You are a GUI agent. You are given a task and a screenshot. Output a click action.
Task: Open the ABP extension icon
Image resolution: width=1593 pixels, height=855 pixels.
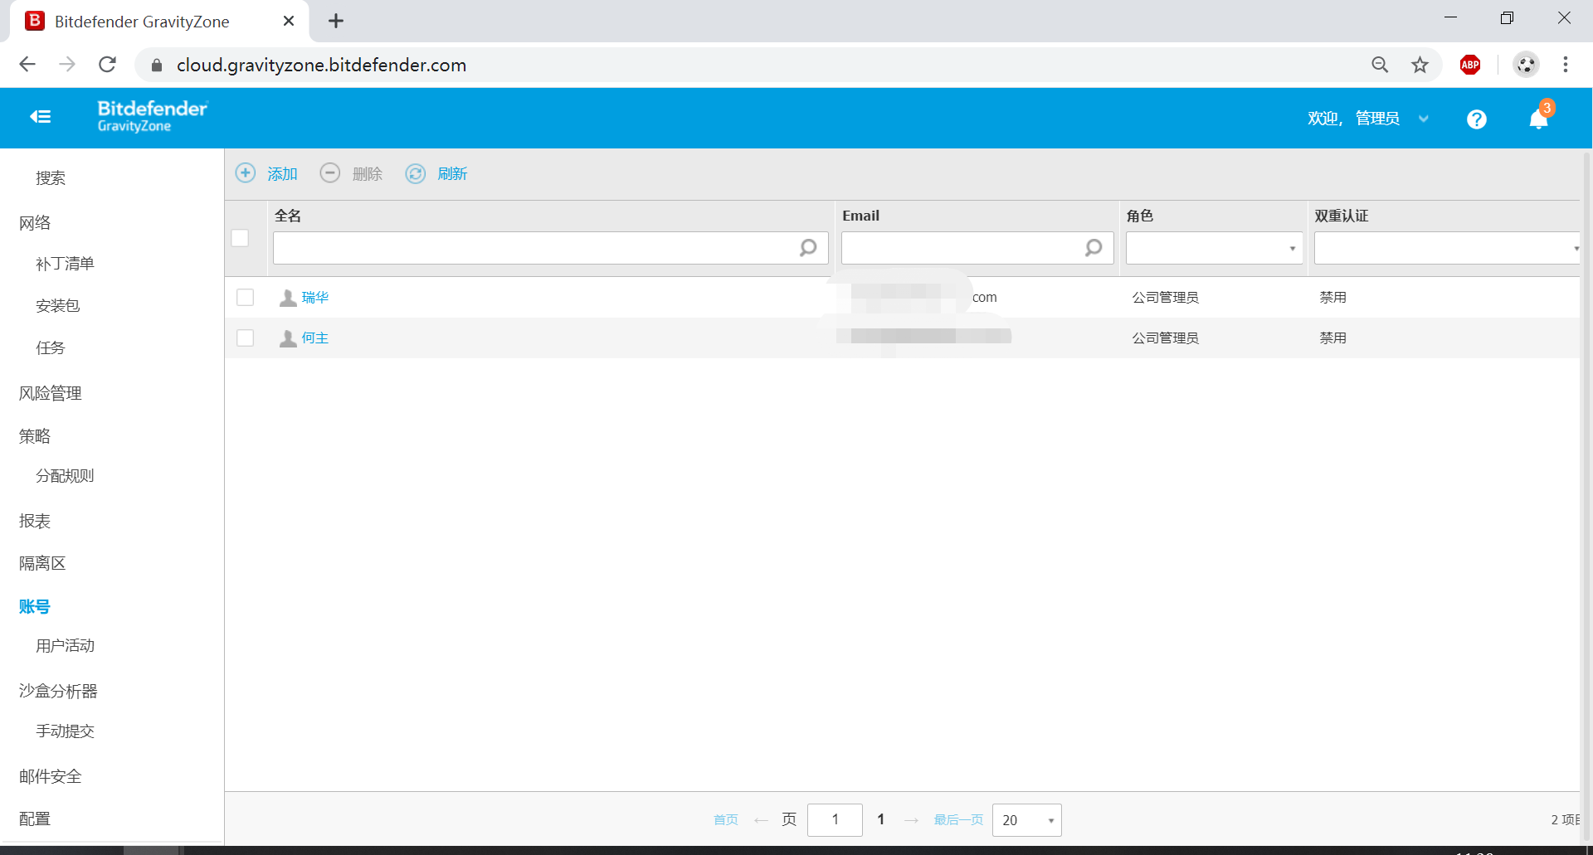[1470, 65]
